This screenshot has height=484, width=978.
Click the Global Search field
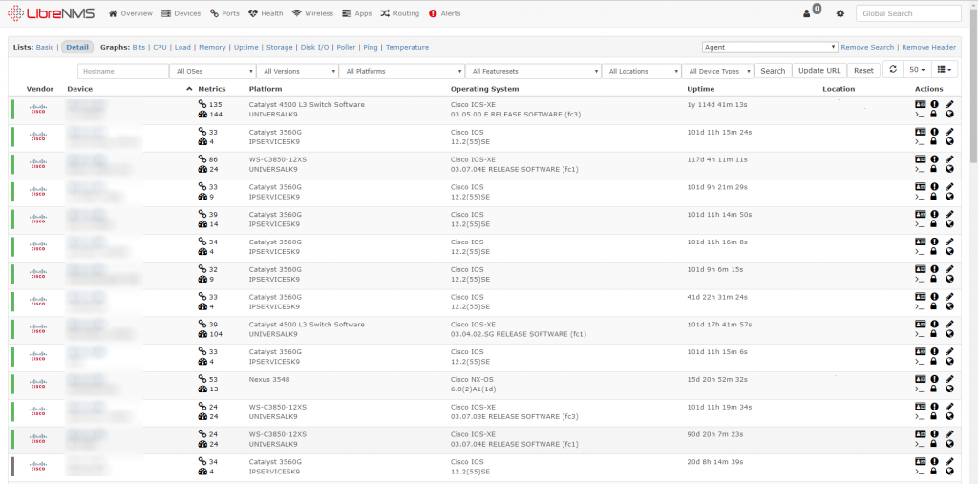pos(908,13)
